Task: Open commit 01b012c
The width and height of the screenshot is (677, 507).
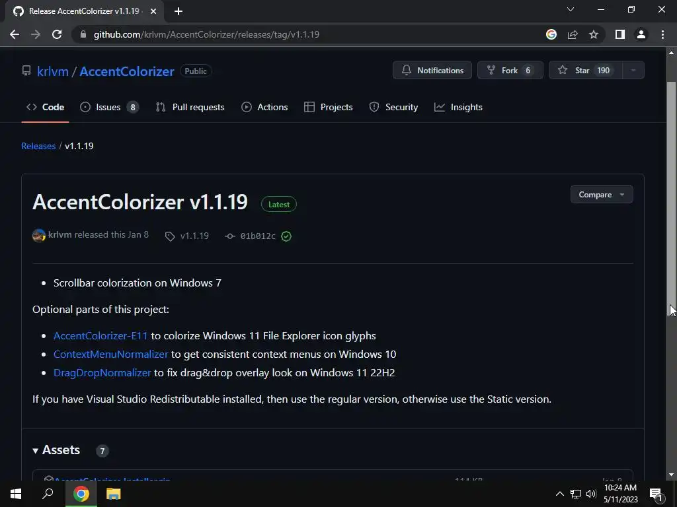Action: [x=258, y=236]
